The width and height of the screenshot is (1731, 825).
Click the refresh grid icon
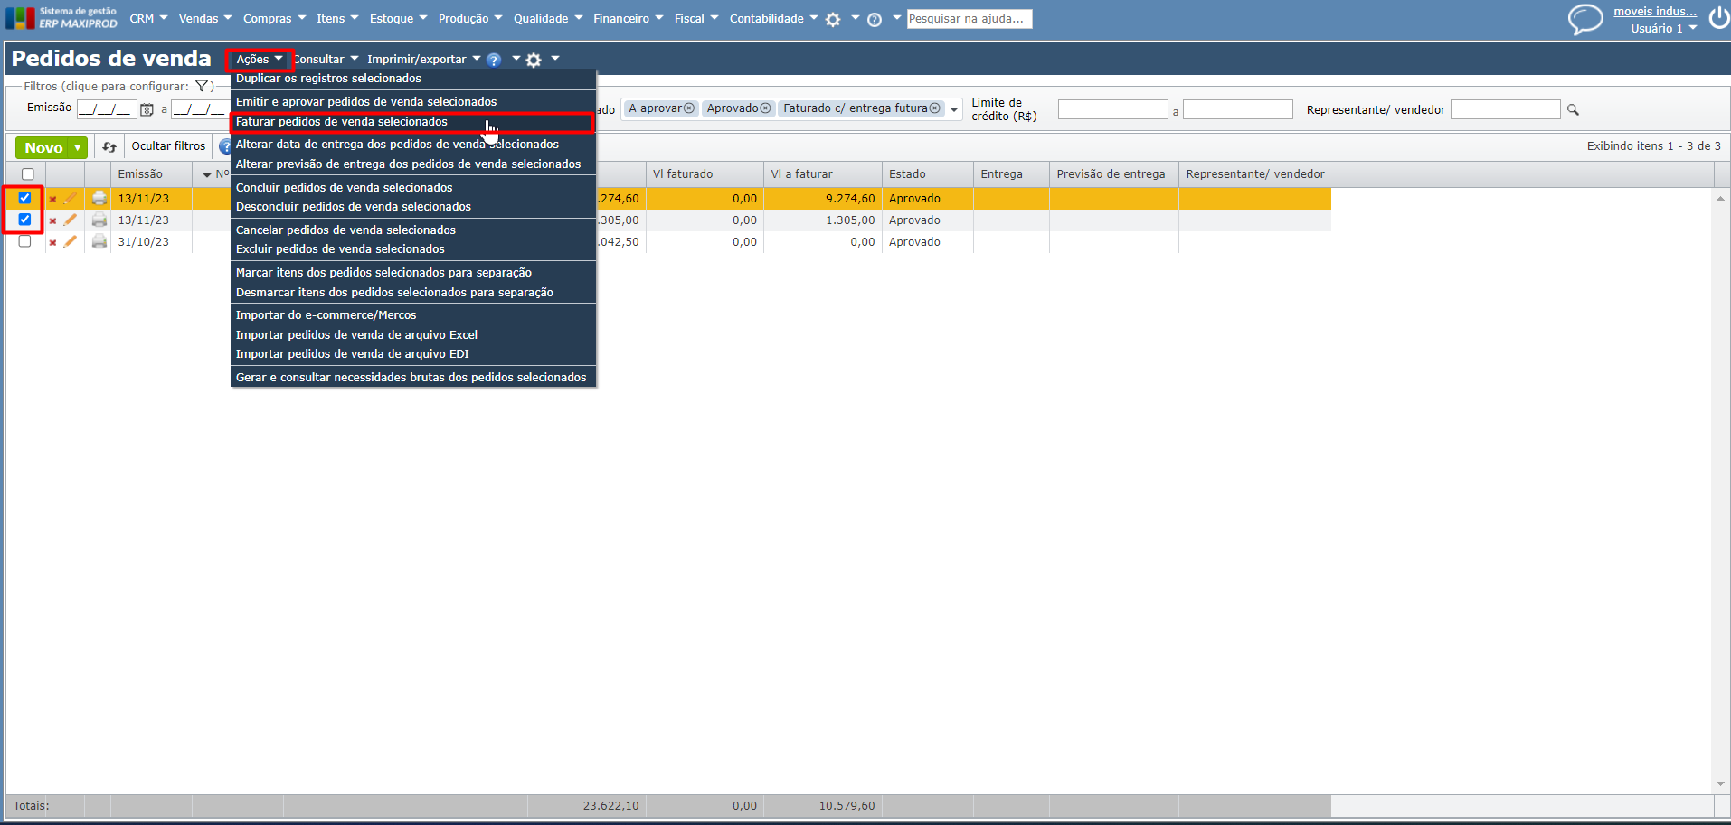coord(109,146)
